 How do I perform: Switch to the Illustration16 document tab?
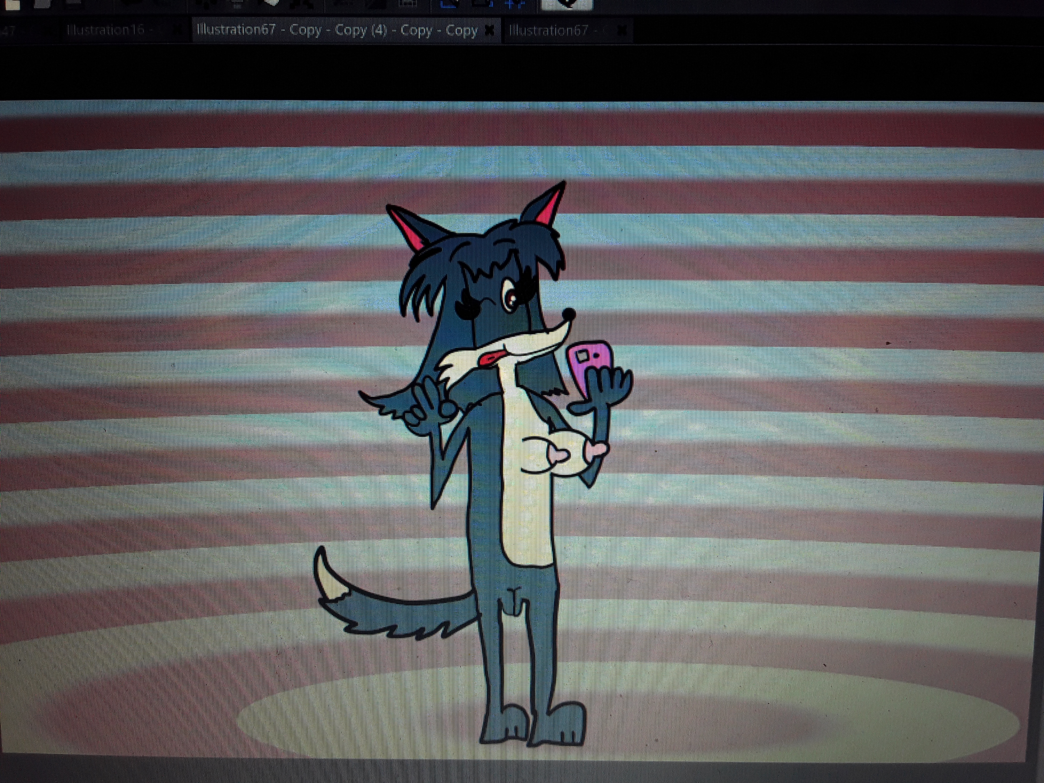point(106,30)
